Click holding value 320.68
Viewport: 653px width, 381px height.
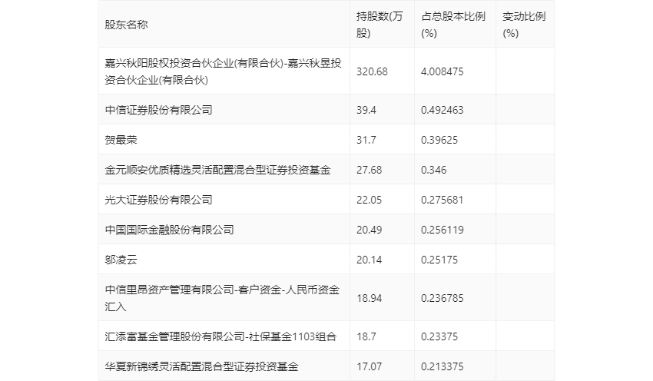(372, 71)
